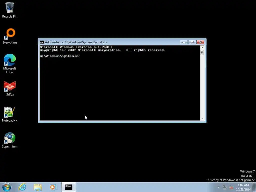
Task: Select the Notepad++ desktop shortcut
Action: tap(10, 114)
